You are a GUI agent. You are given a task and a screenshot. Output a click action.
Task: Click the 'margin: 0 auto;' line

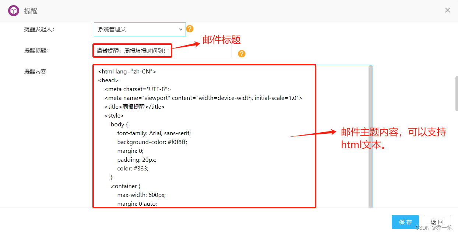click(x=137, y=204)
